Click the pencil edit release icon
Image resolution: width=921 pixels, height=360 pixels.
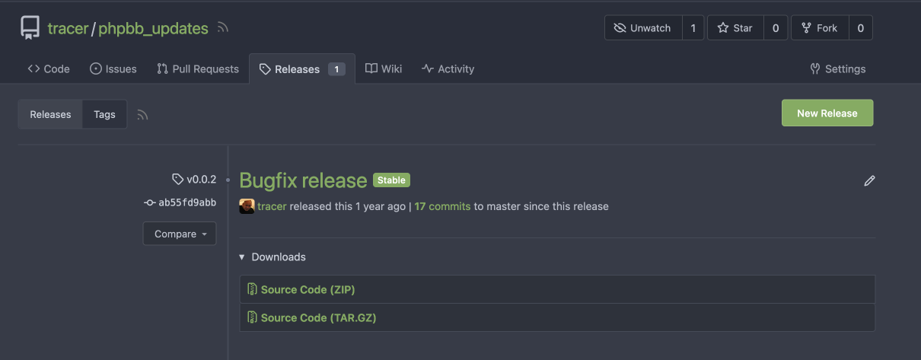coord(869,181)
